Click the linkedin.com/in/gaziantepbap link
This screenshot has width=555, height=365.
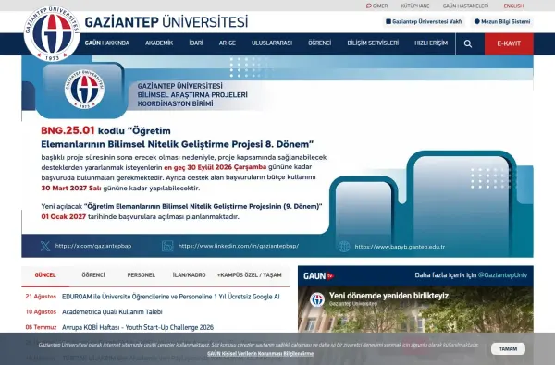coord(239,246)
